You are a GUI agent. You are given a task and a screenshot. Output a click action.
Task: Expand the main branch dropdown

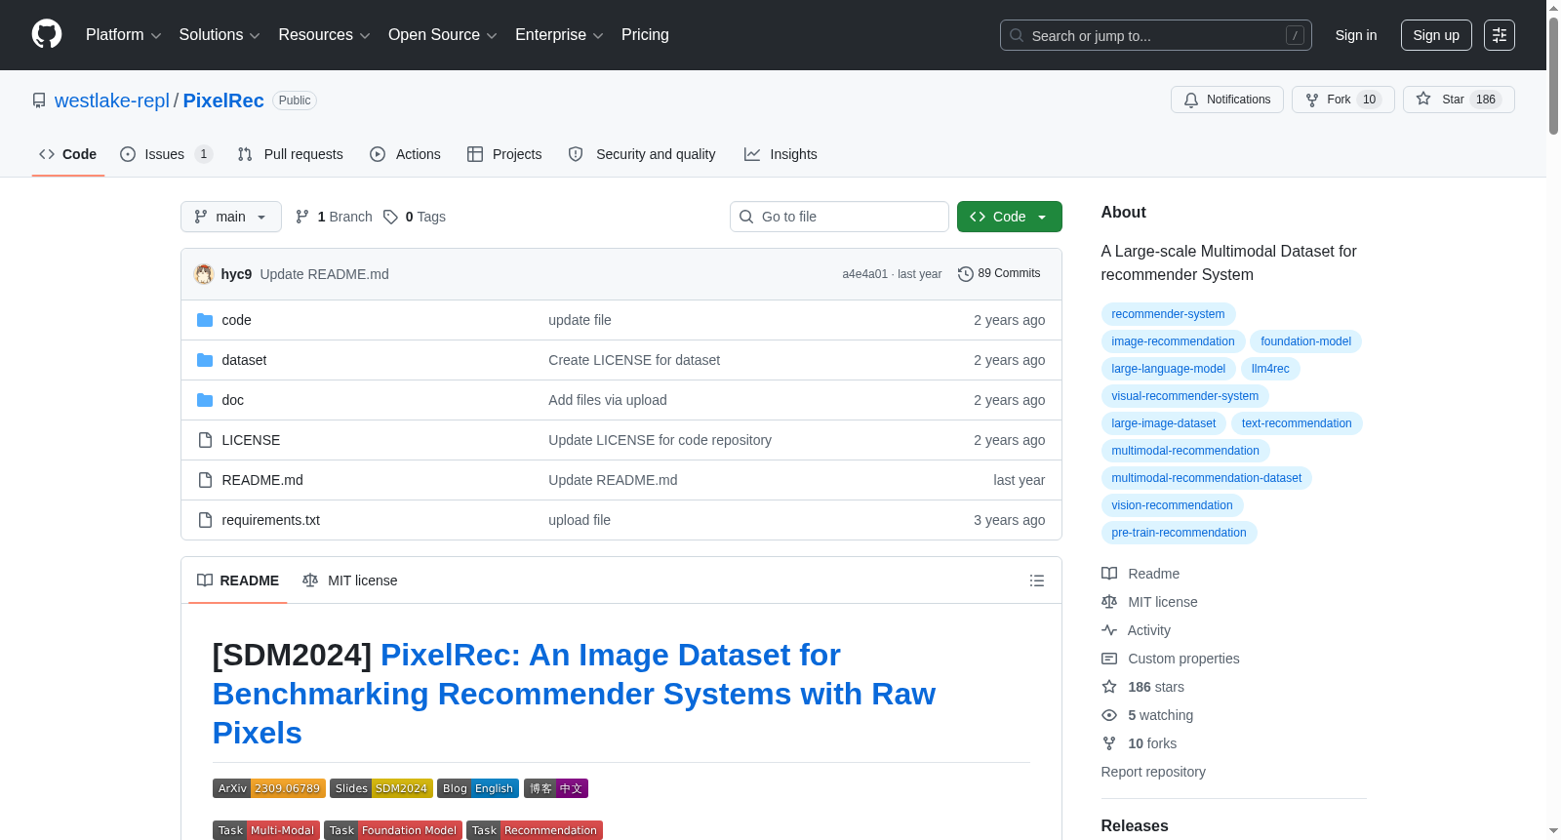pyautogui.click(x=231, y=217)
